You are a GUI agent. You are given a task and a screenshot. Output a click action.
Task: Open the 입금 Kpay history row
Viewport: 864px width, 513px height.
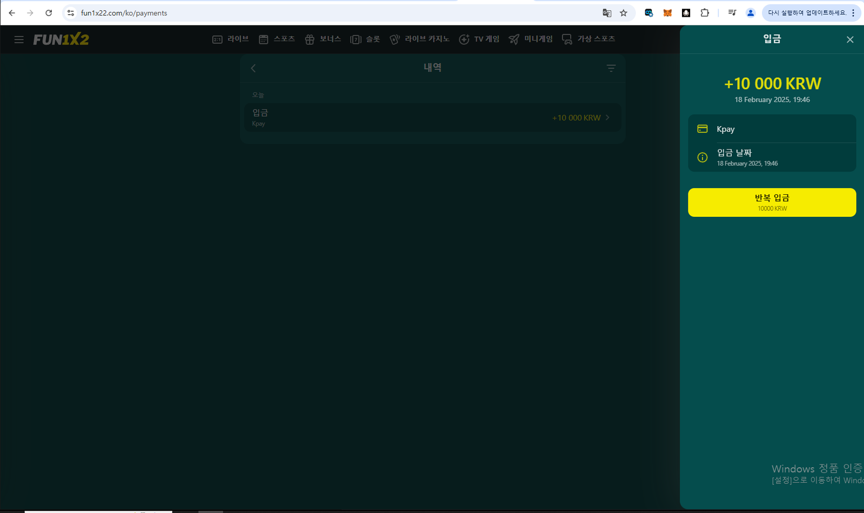pyautogui.click(x=433, y=118)
